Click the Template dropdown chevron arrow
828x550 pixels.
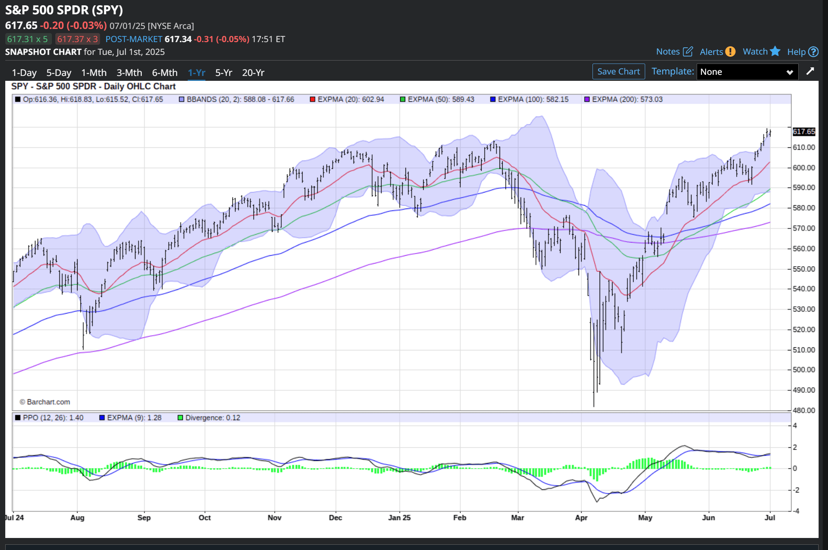[x=790, y=72]
